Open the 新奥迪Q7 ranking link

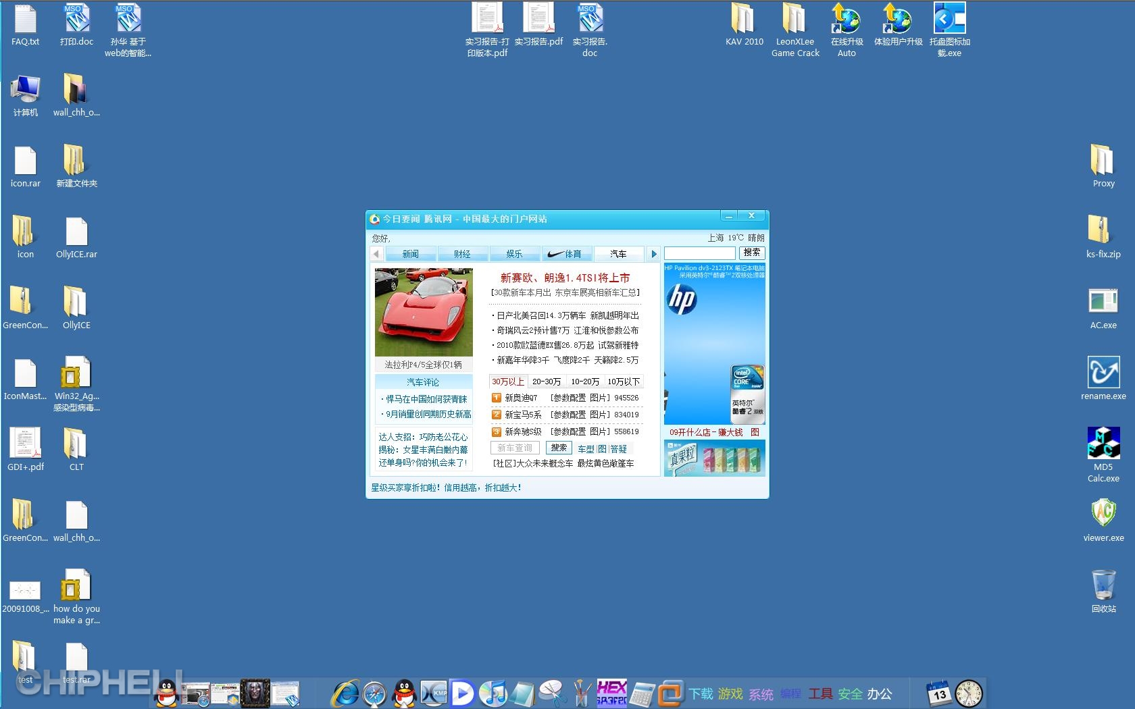click(x=521, y=398)
